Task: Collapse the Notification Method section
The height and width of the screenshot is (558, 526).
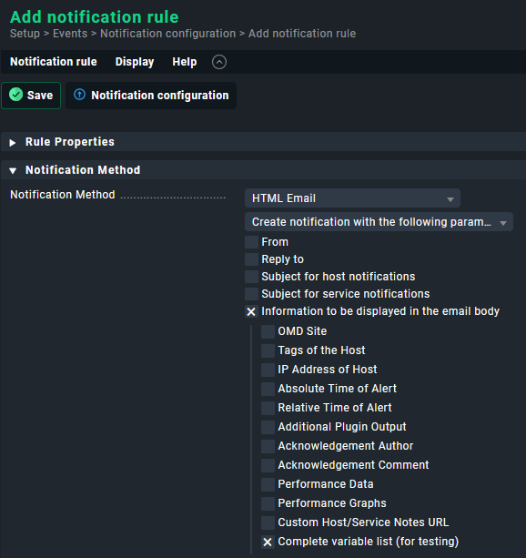Action: coord(13,171)
